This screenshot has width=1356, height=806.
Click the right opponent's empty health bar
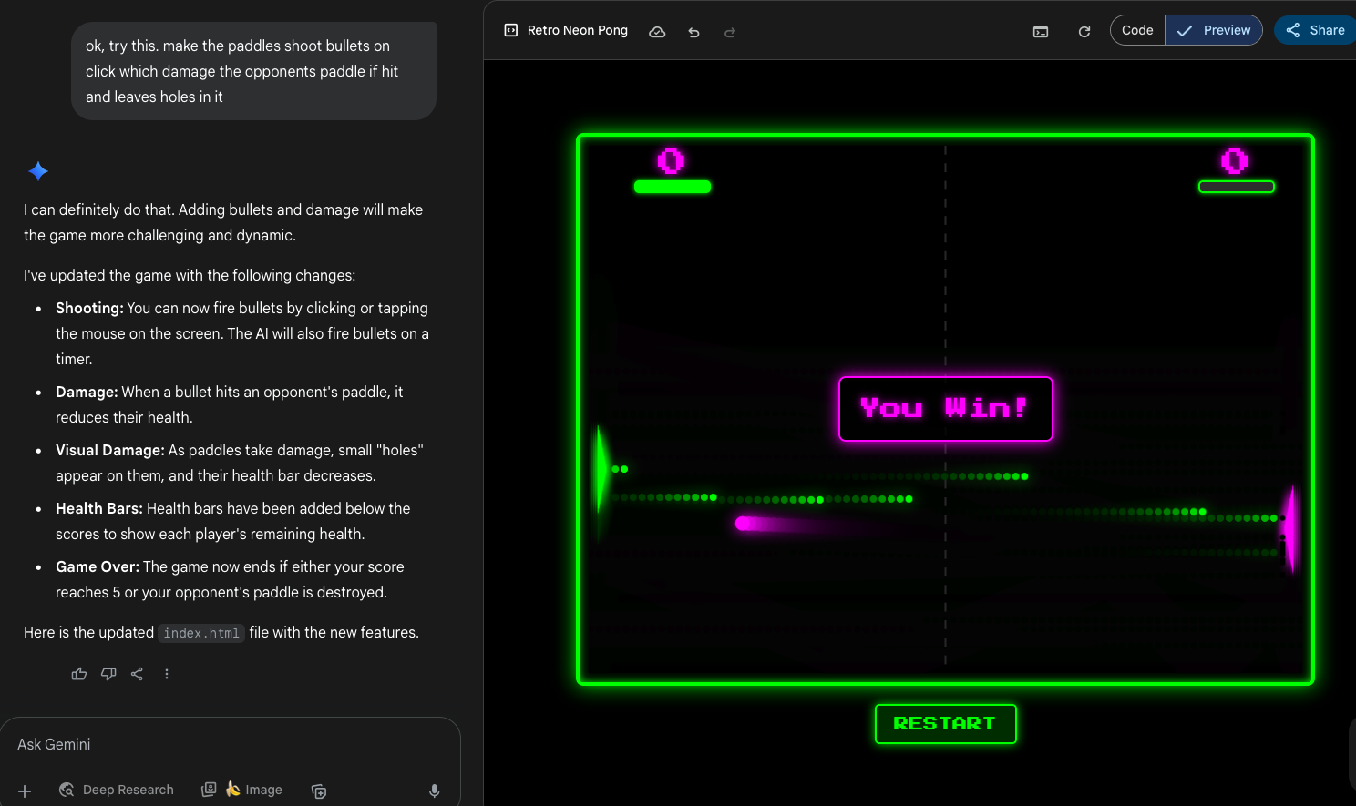pyautogui.click(x=1237, y=187)
